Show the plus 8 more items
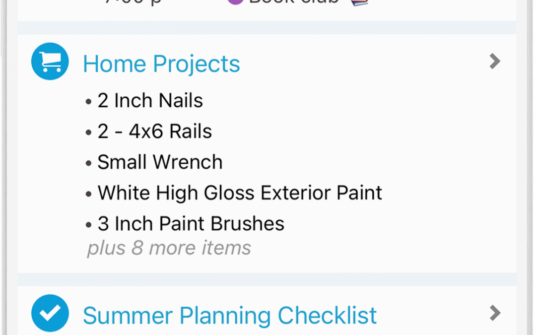 click(x=169, y=248)
